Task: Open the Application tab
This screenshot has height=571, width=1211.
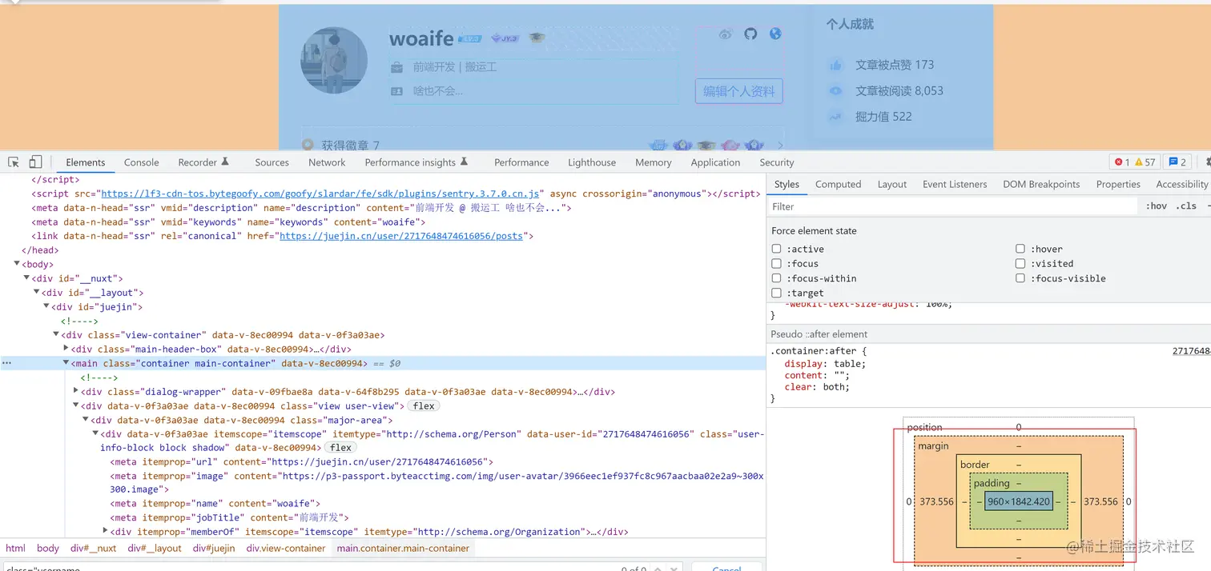Action: 715,162
